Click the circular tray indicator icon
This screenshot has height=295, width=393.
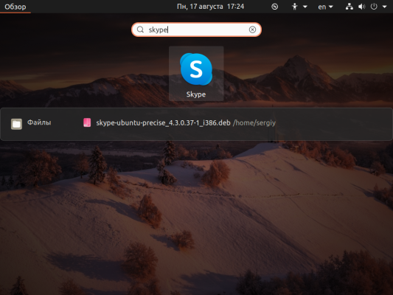click(275, 7)
